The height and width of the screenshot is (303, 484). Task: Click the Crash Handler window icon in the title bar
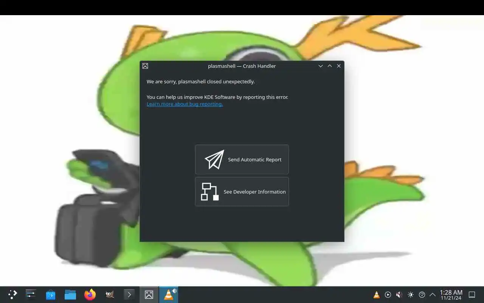(145, 66)
